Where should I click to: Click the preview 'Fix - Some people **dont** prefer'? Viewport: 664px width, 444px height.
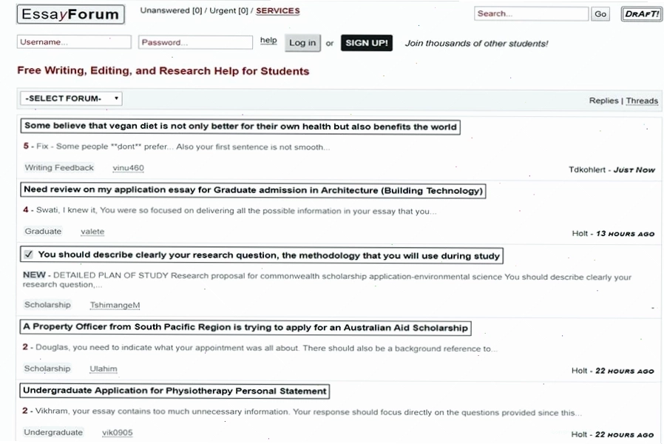point(183,147)
